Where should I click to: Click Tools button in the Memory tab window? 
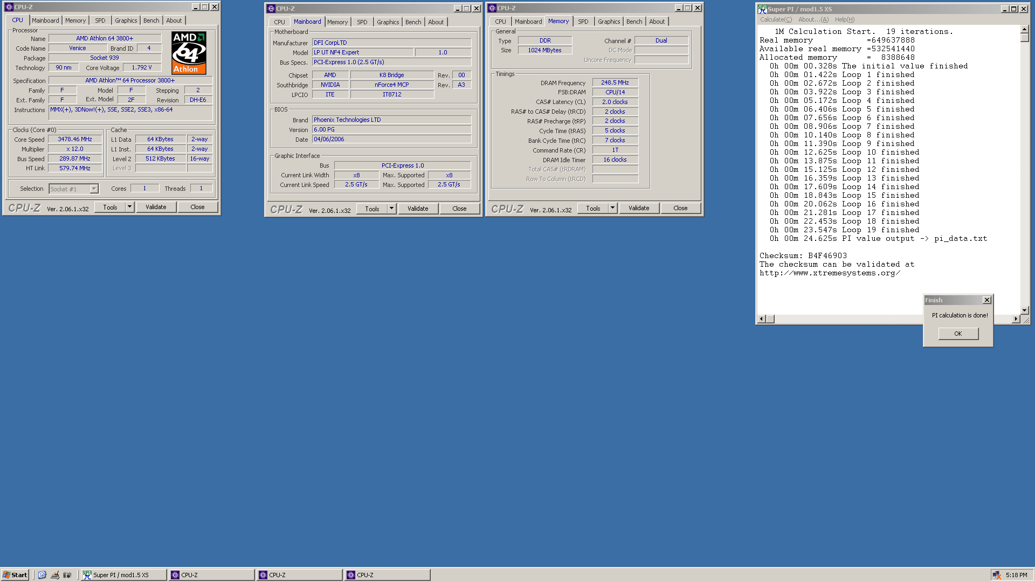(x=593, y=208)
